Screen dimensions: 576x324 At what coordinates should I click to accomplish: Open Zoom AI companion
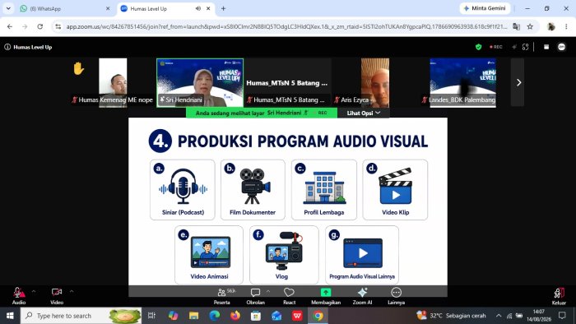[362, 293]
